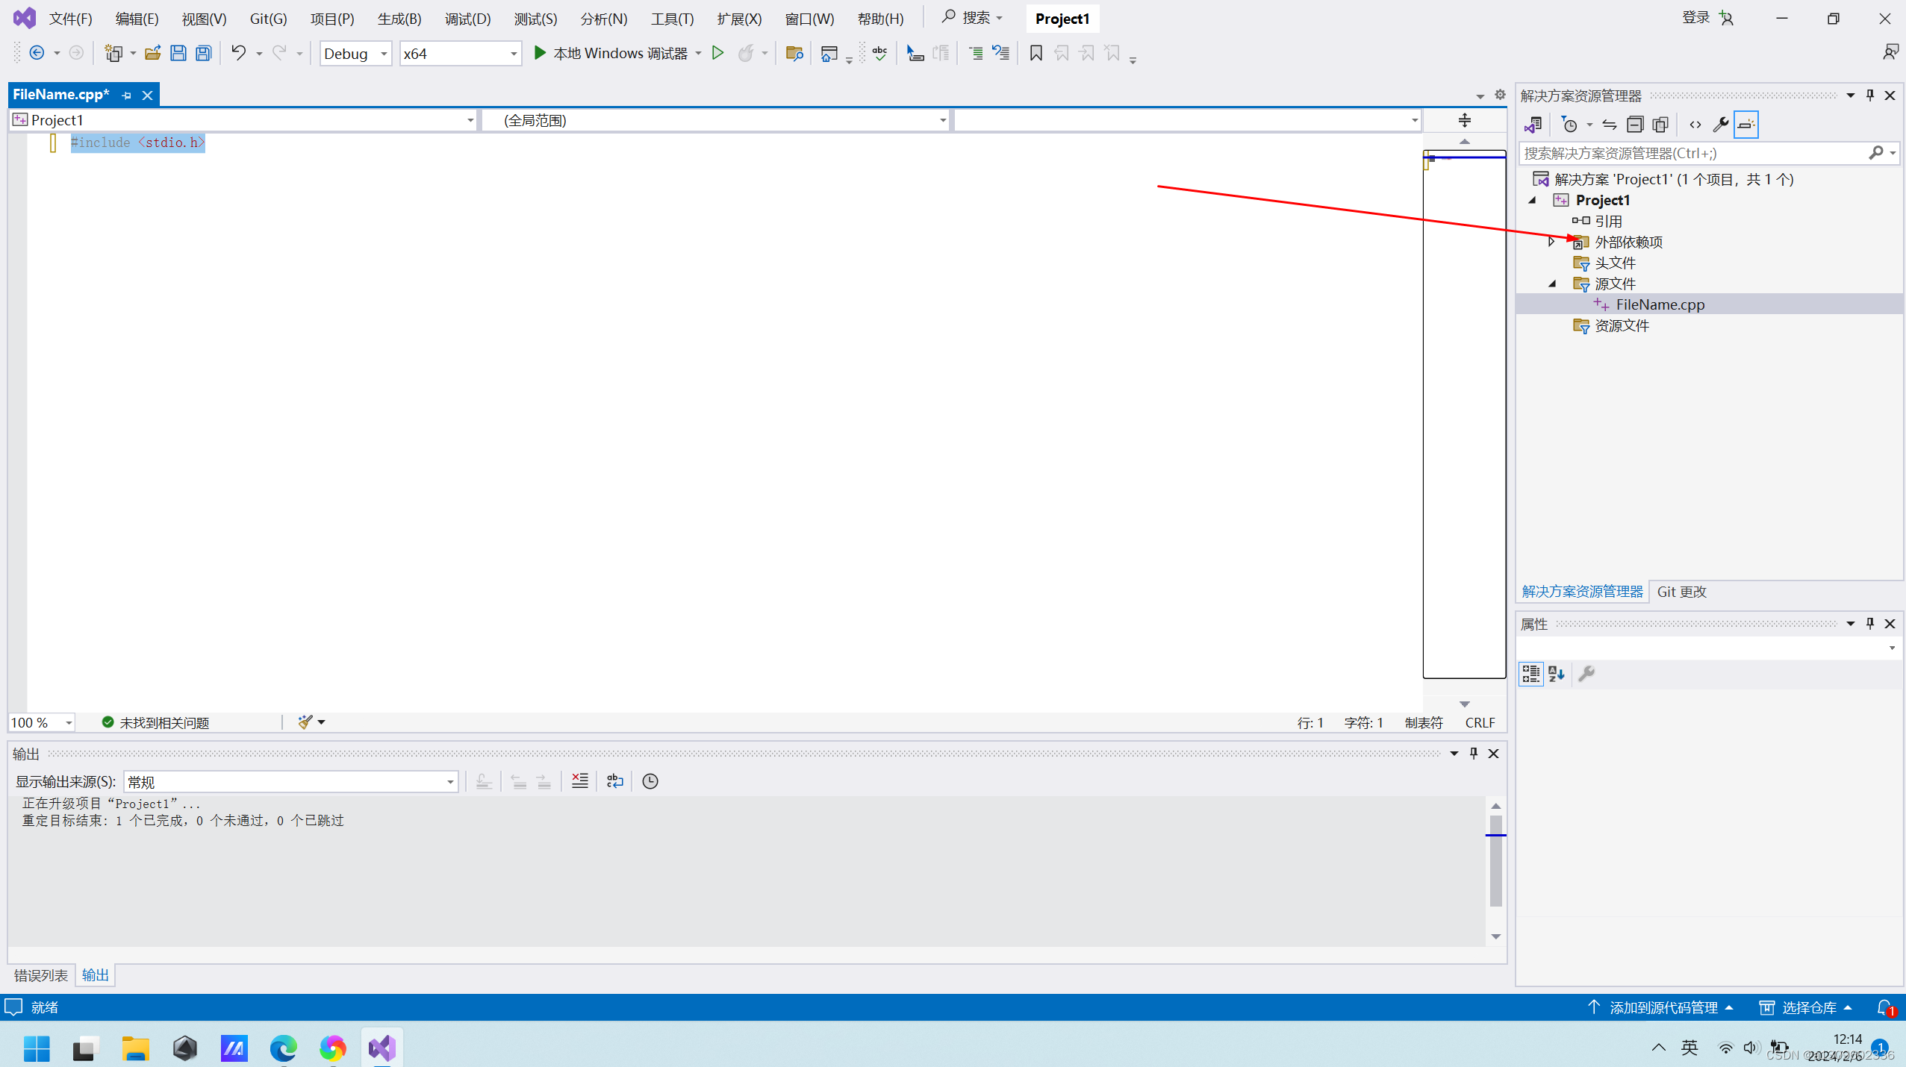Sort properties alphabetically in Properties panel

coord(1557,674)
